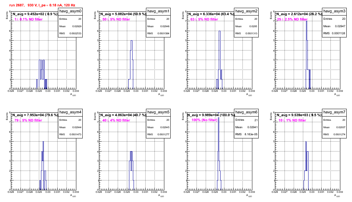The width and height of the screenshot is (352, 202).
Task: Click the N_avg = 5.082e+04 label
Action: [123, 14]
